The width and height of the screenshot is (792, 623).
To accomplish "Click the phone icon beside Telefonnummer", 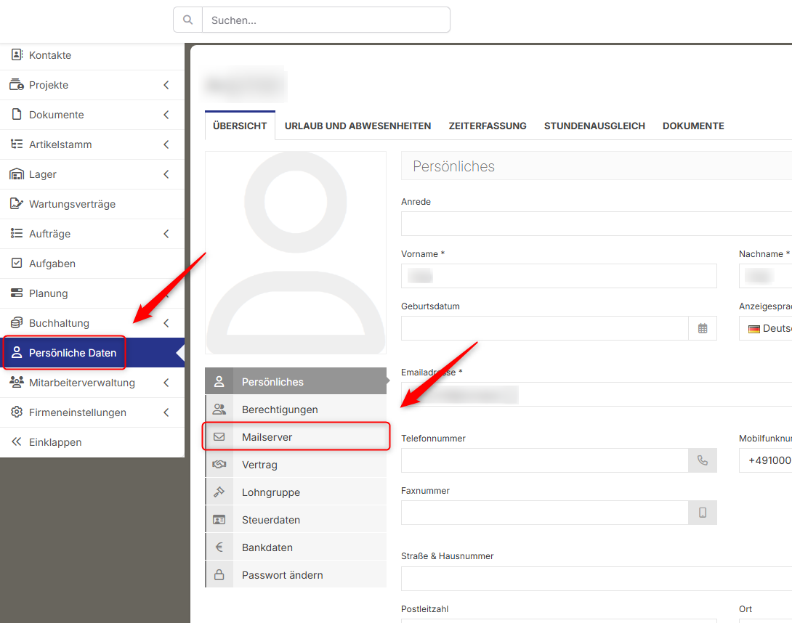I will click(x=702, y=460).
